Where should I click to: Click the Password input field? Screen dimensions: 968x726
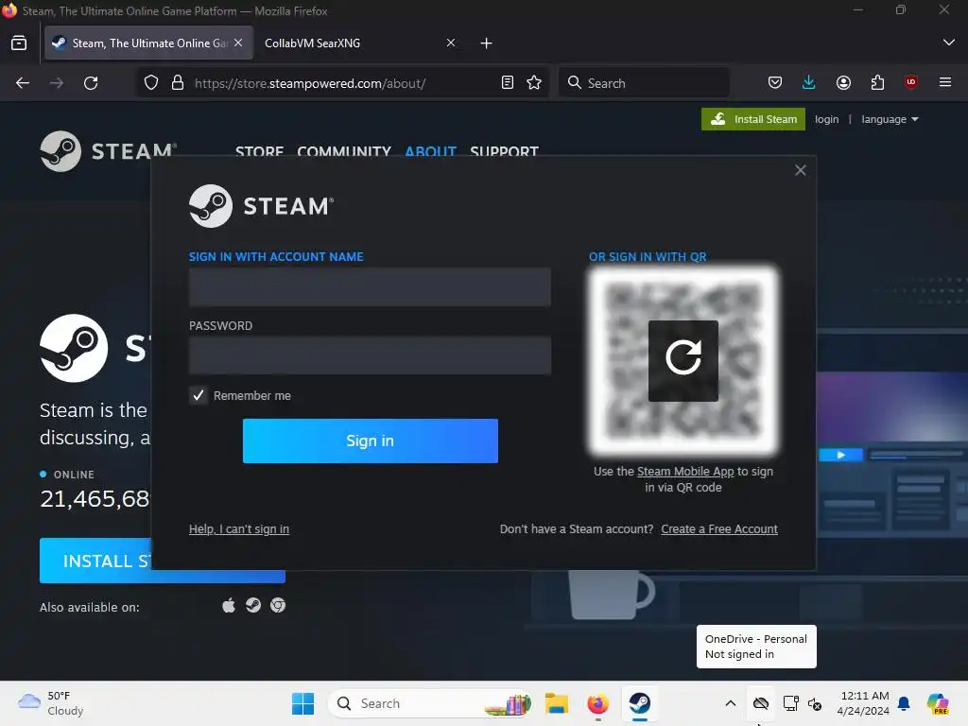coord(370,355)
